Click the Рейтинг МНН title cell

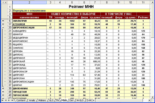pos(81,7)
